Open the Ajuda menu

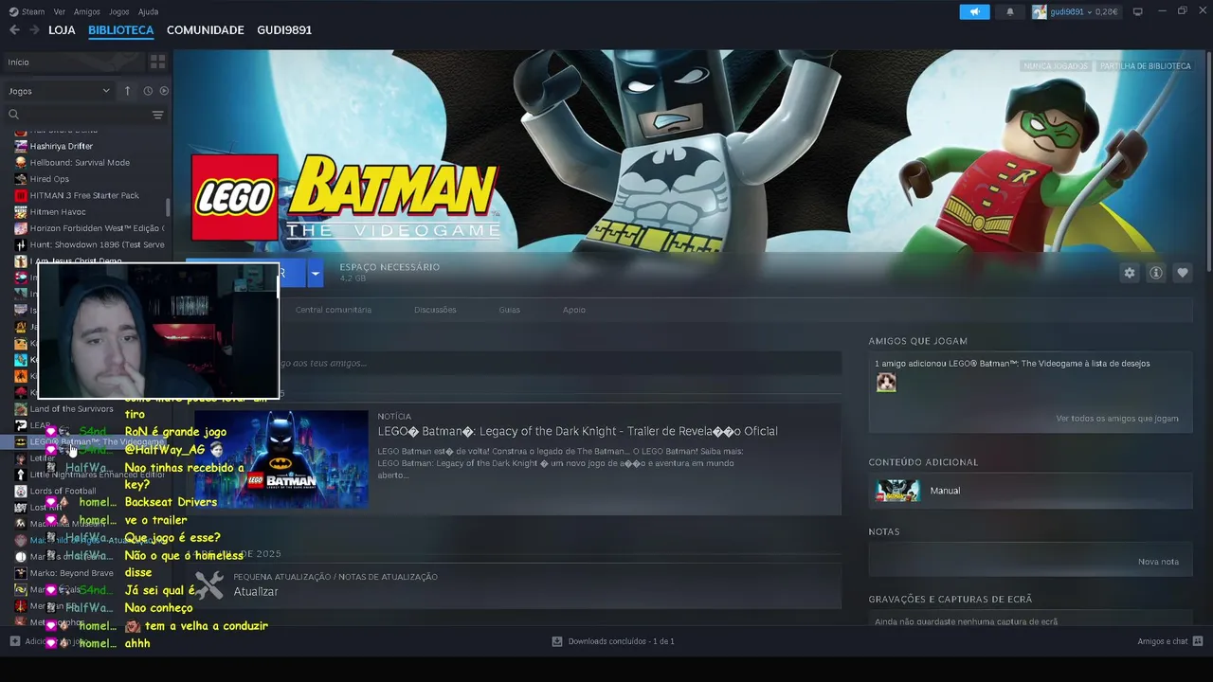coord(148,11)
